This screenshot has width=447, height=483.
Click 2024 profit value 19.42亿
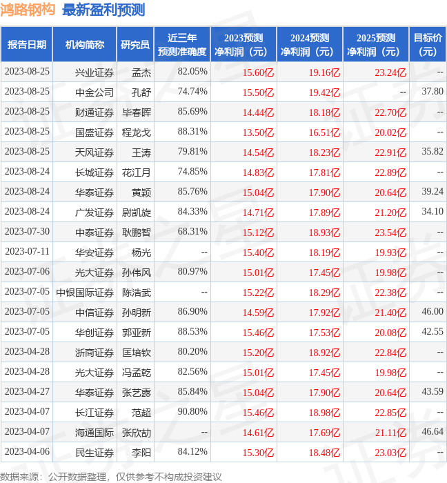click(x=324, y=92)
